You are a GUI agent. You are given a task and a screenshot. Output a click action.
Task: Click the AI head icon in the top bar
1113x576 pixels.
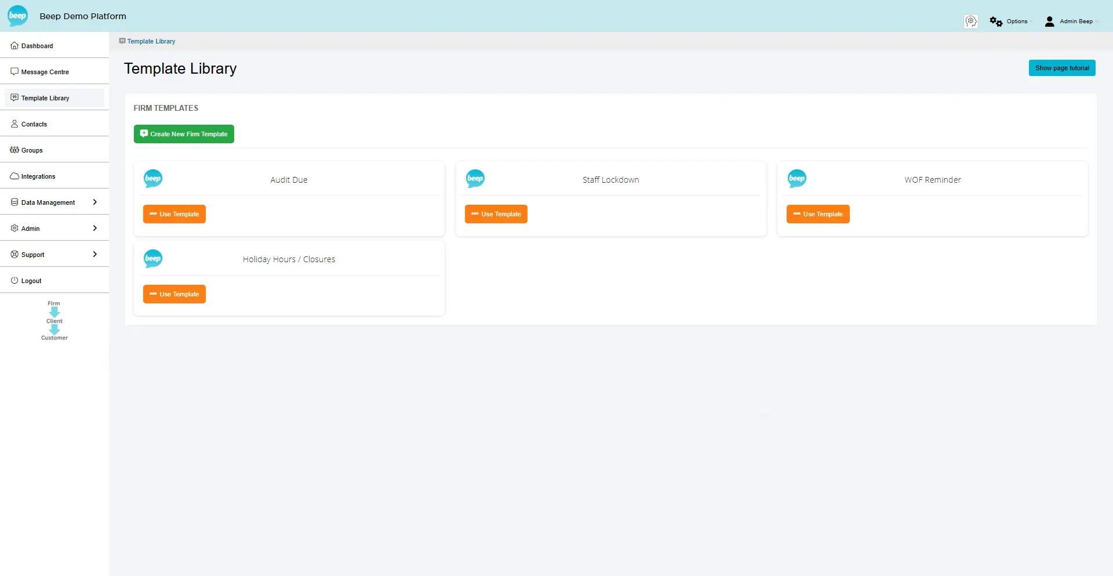(971, 21)
